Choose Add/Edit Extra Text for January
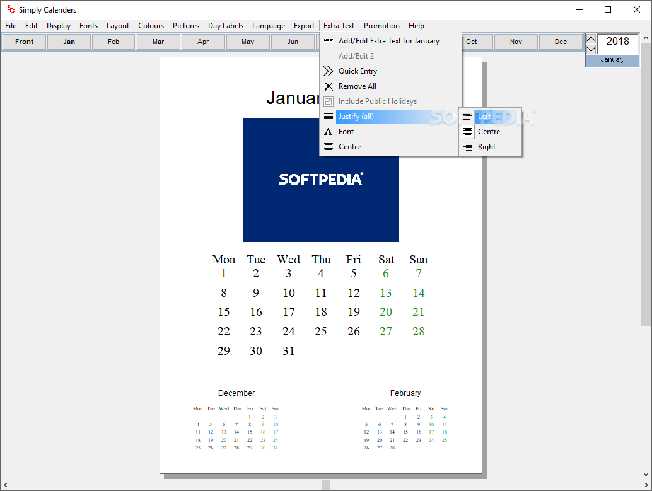Image resolution: width=652 pixels, height=491 pixels. click(391, 41)
